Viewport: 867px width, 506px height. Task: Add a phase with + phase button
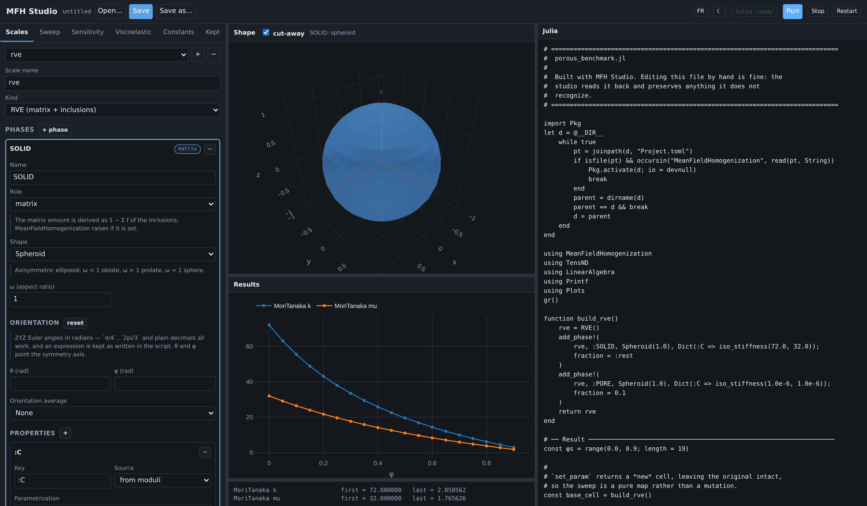[55, 130]
